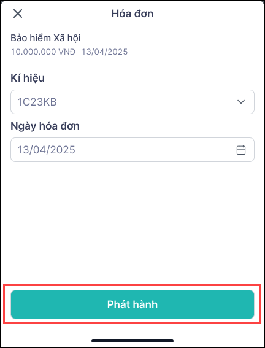Click the Ngày hóa đơn field label
This screenshot has width=265, height=348.
[x=45, y=126]
